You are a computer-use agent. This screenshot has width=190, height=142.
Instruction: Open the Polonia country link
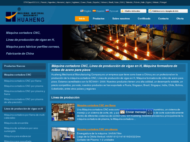tap(137, 2)
